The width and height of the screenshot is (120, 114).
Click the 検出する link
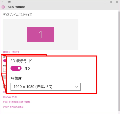click(16, 52)
